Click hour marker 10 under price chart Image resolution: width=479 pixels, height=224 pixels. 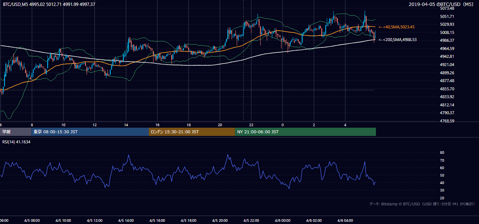coord(63,125)
